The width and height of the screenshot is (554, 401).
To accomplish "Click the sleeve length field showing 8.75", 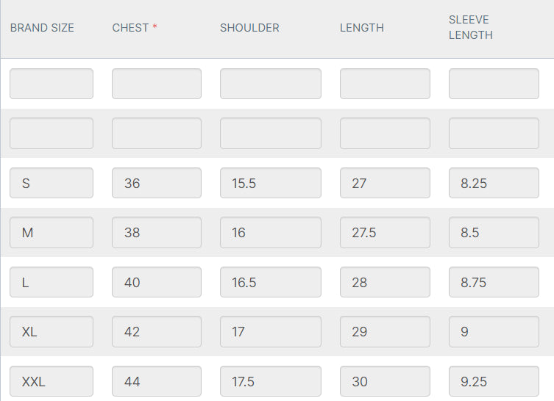I will (494, 282).
